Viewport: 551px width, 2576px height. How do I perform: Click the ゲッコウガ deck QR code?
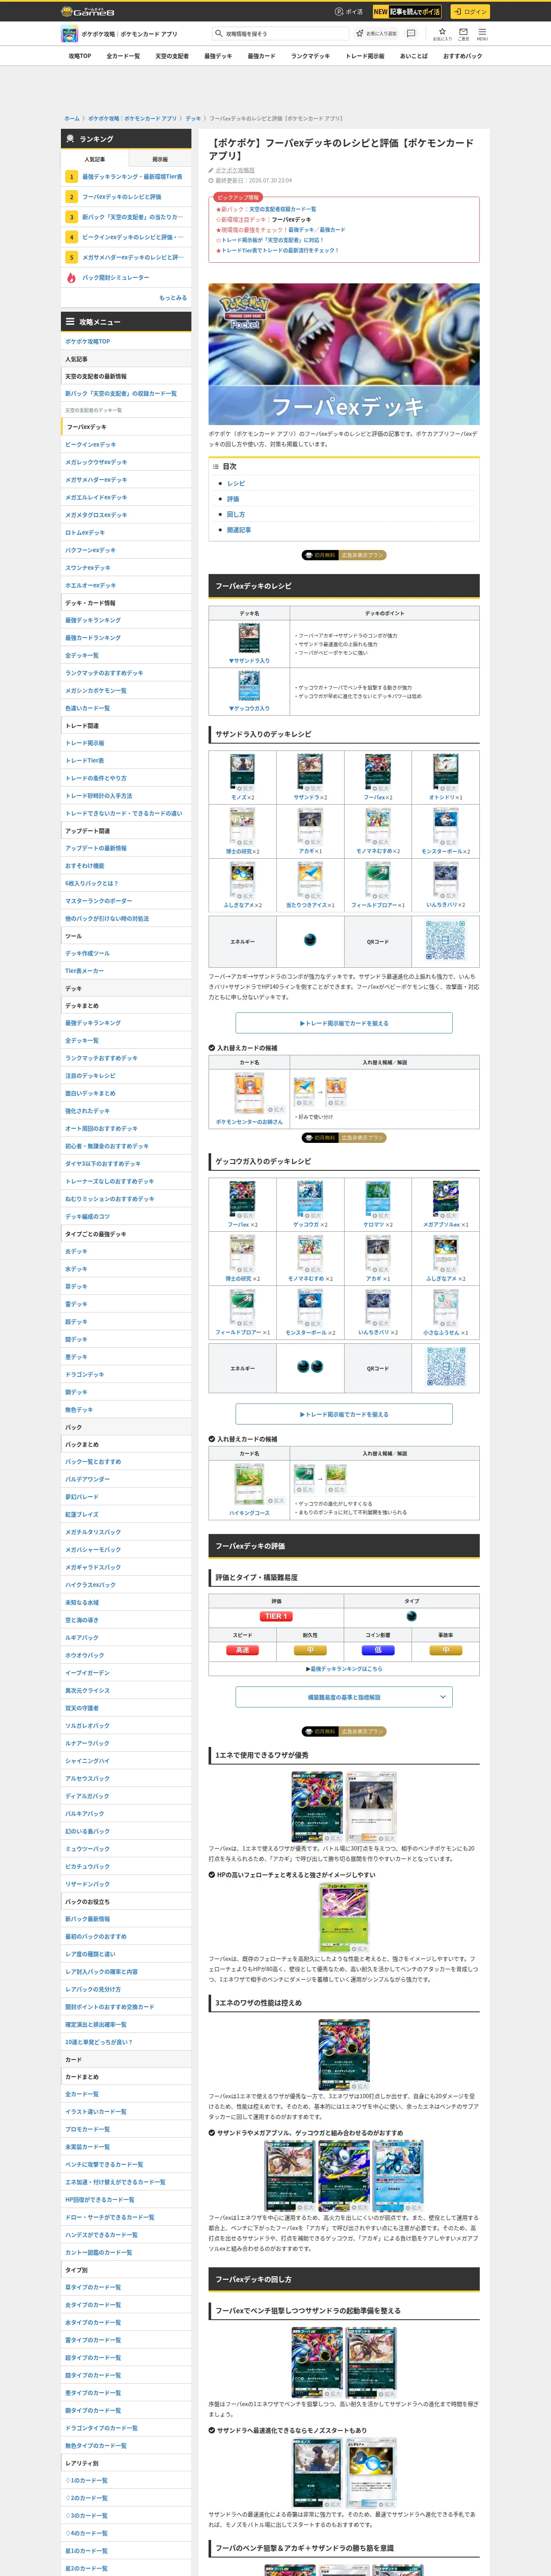445,1368
